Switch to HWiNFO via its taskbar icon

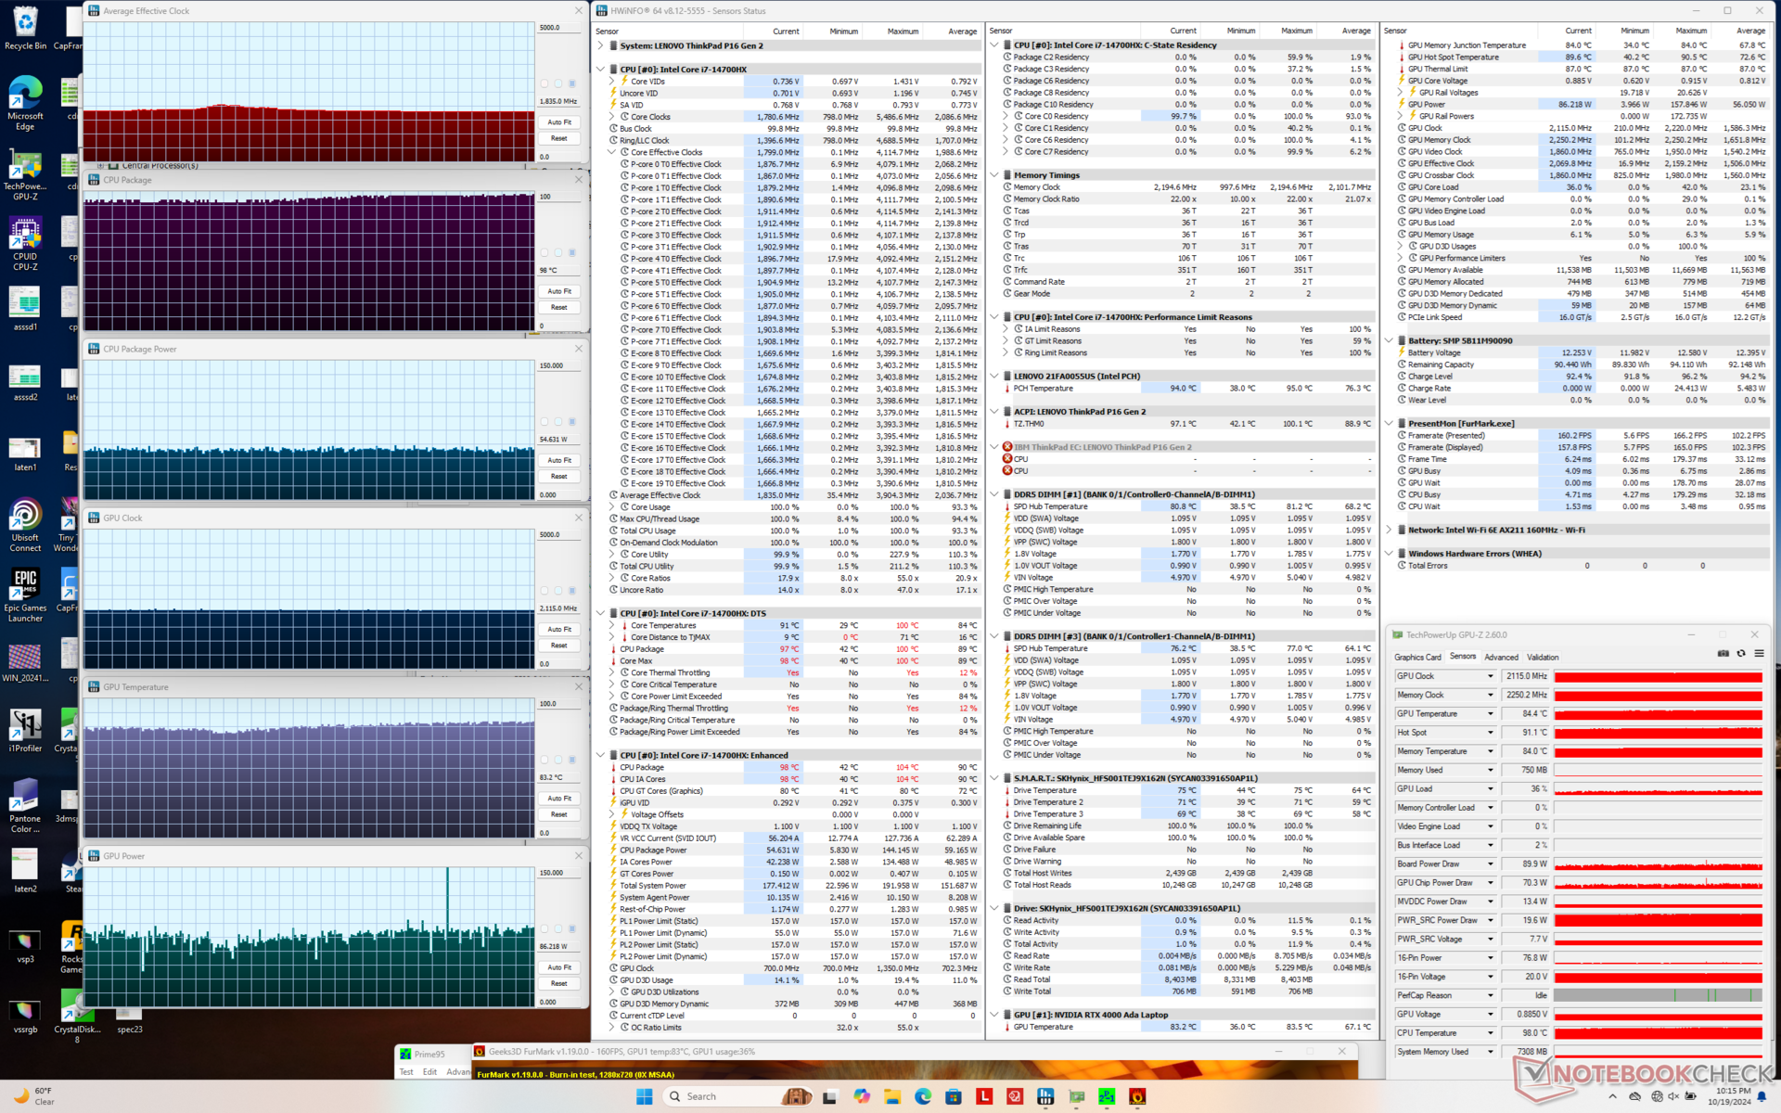1045,1096
